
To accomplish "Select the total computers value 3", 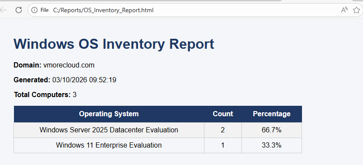I will tap(75, 94).
